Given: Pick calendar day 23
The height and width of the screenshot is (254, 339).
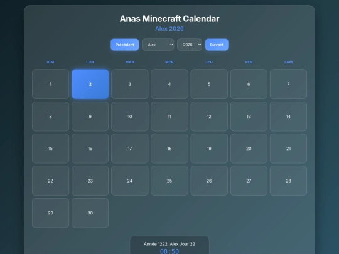Looking at the screenshot, I should 90,181.
